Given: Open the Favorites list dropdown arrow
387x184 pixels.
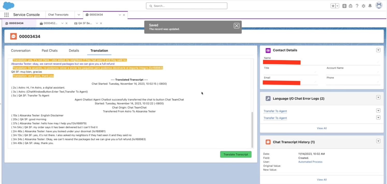Looking at the screenshot, I should pos(337,6).
